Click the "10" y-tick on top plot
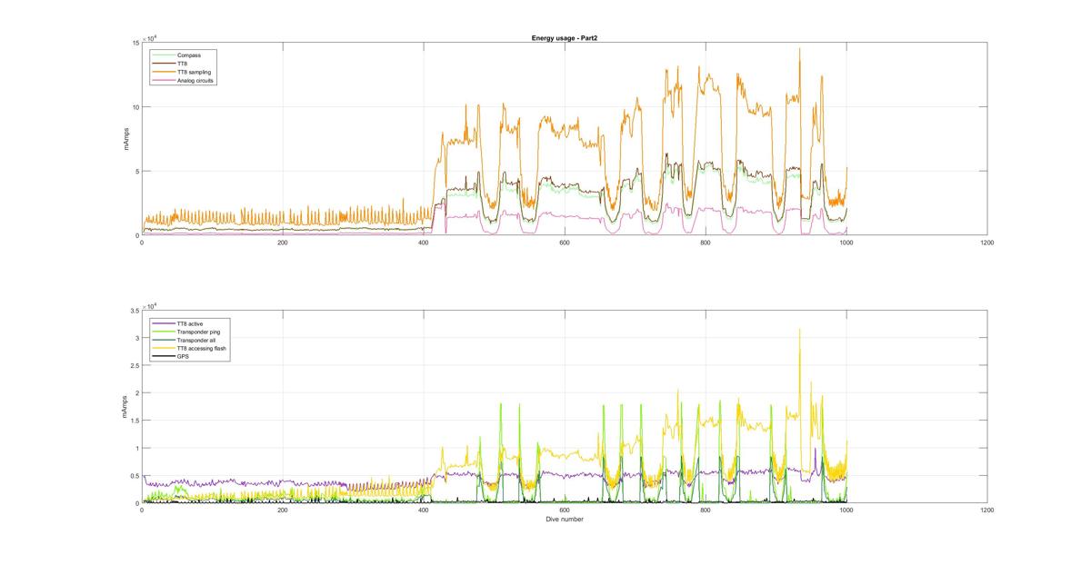This screenshot has width=1091, height=565. coord(135,107)
